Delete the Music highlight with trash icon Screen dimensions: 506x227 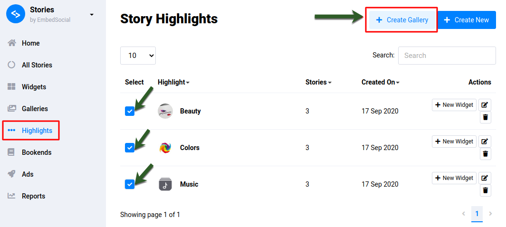485,190
